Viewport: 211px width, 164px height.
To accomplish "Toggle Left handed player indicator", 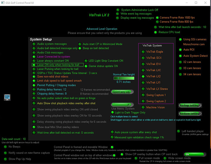I will click(x=178, y=131).
